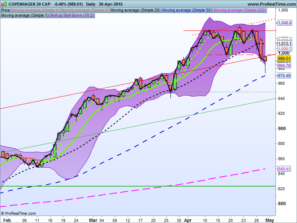Screen dimensions: 297x223
Task: Click the www.ProRealTime.com link at top right
Action: [x=272, y=4]
